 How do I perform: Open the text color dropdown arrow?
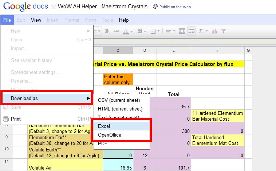[131, 32]
